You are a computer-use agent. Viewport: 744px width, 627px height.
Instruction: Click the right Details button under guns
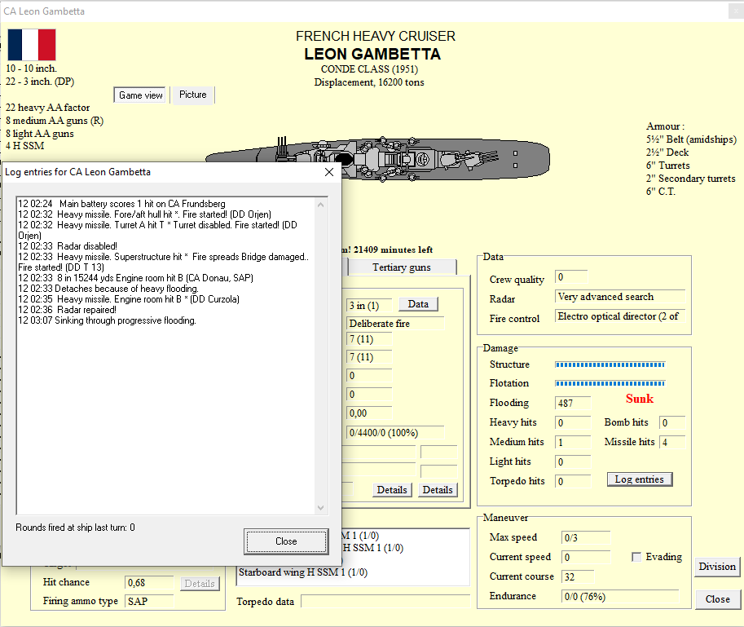[438, 490]
